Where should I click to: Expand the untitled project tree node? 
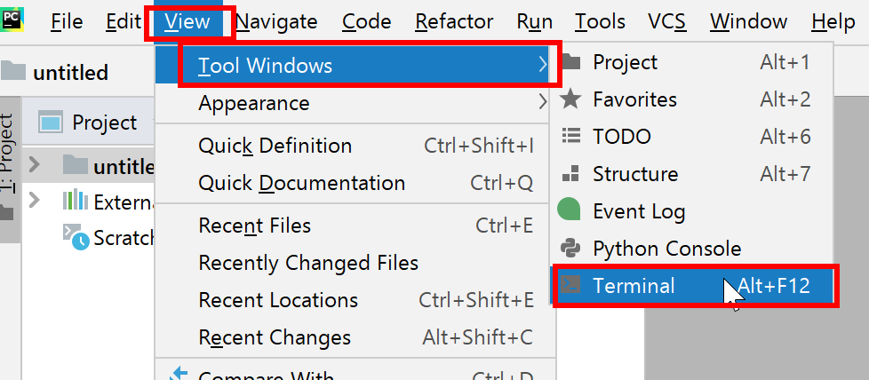[35, 164]
